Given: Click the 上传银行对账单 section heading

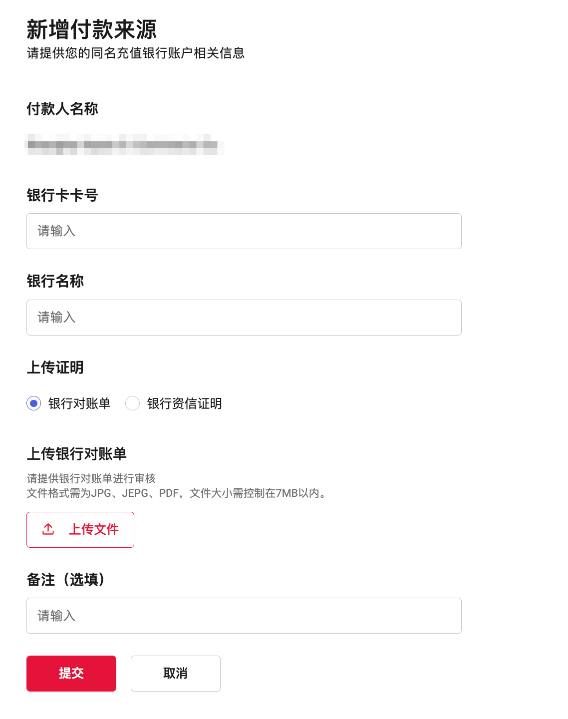Looking at the screenshot, I should [77, 454].
